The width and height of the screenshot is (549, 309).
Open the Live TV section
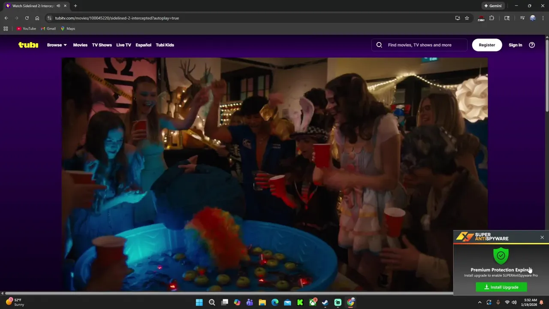click(124, 45)
